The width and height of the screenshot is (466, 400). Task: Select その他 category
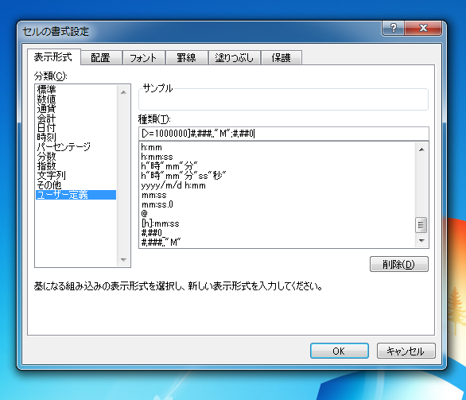(x=76, y=185)
